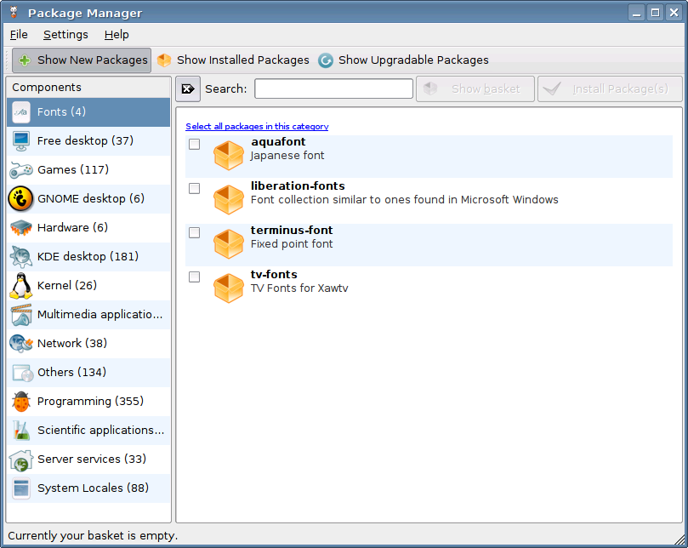Enable the terminus-font checkbox
The width and height of the screenshot is (688, 548).
(x=195, y=232)
